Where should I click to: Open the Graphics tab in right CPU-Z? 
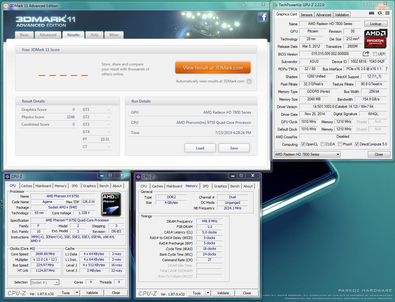point(220,186)
